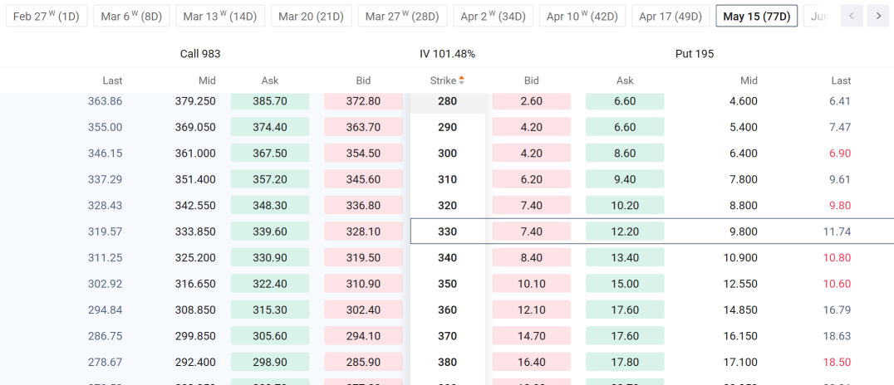Viewport: 894px width, 385px height.
Task: Click put bid 8.40 at strike 340
Action: [532, 258]
